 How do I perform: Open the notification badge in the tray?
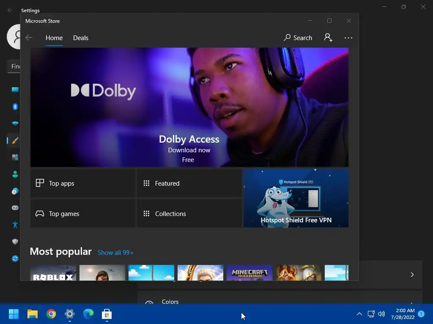pos(421,314)
